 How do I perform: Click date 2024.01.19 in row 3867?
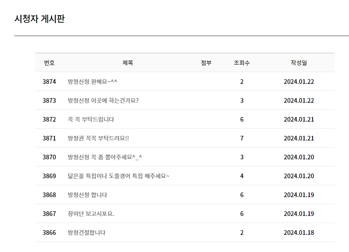[x=299, y=214]
